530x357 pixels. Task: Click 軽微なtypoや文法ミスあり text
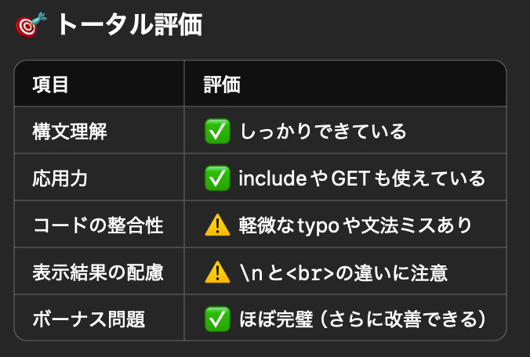(x=355, y=225)
